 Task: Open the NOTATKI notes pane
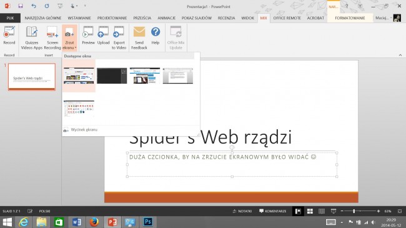point(242,211)
